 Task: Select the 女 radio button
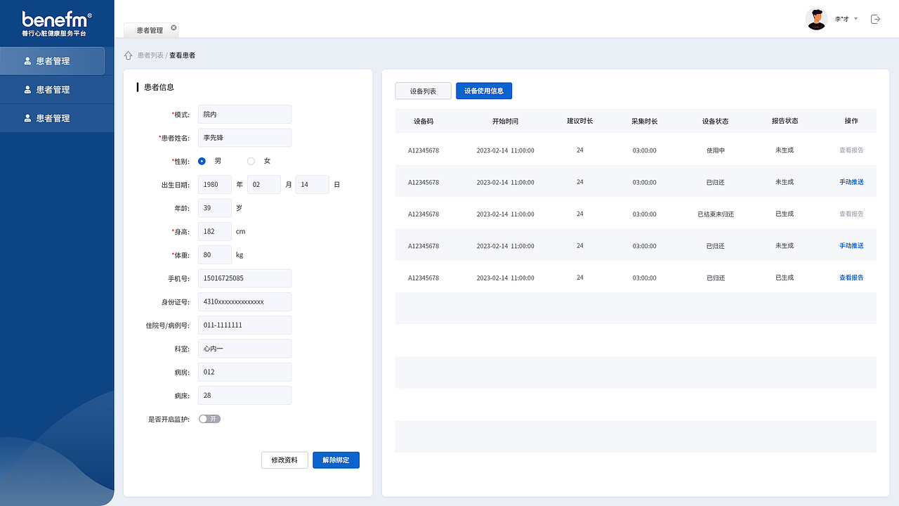click(251, 161)
